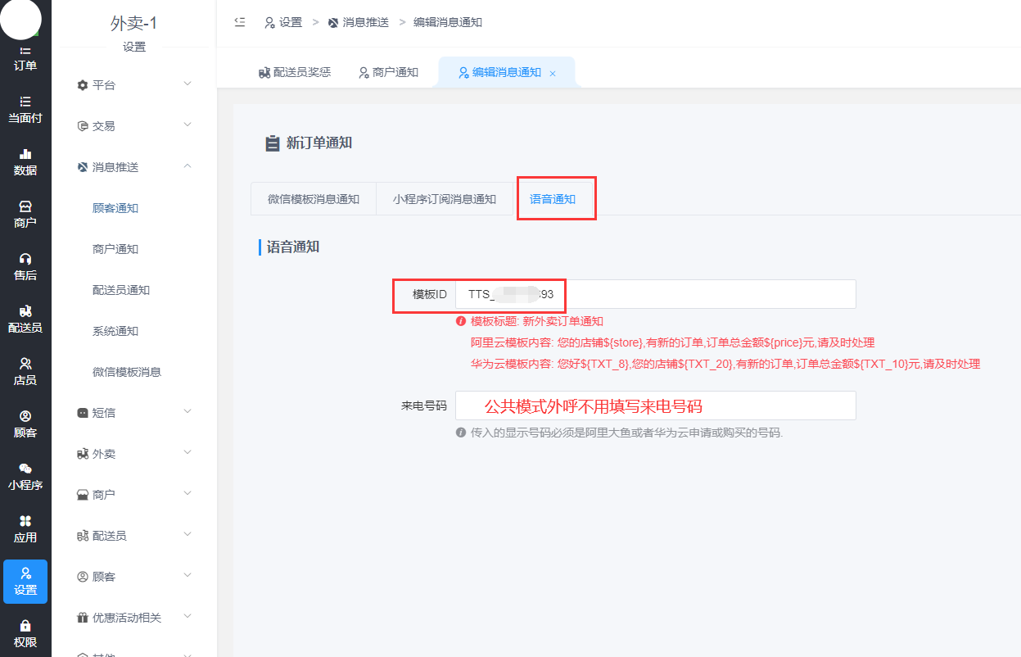
Task: Select 顾客通知 submenu item
Action: pos(115,208)
